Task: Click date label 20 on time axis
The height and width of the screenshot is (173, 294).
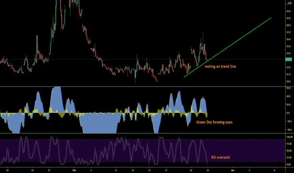Action: tap(8, 170)
